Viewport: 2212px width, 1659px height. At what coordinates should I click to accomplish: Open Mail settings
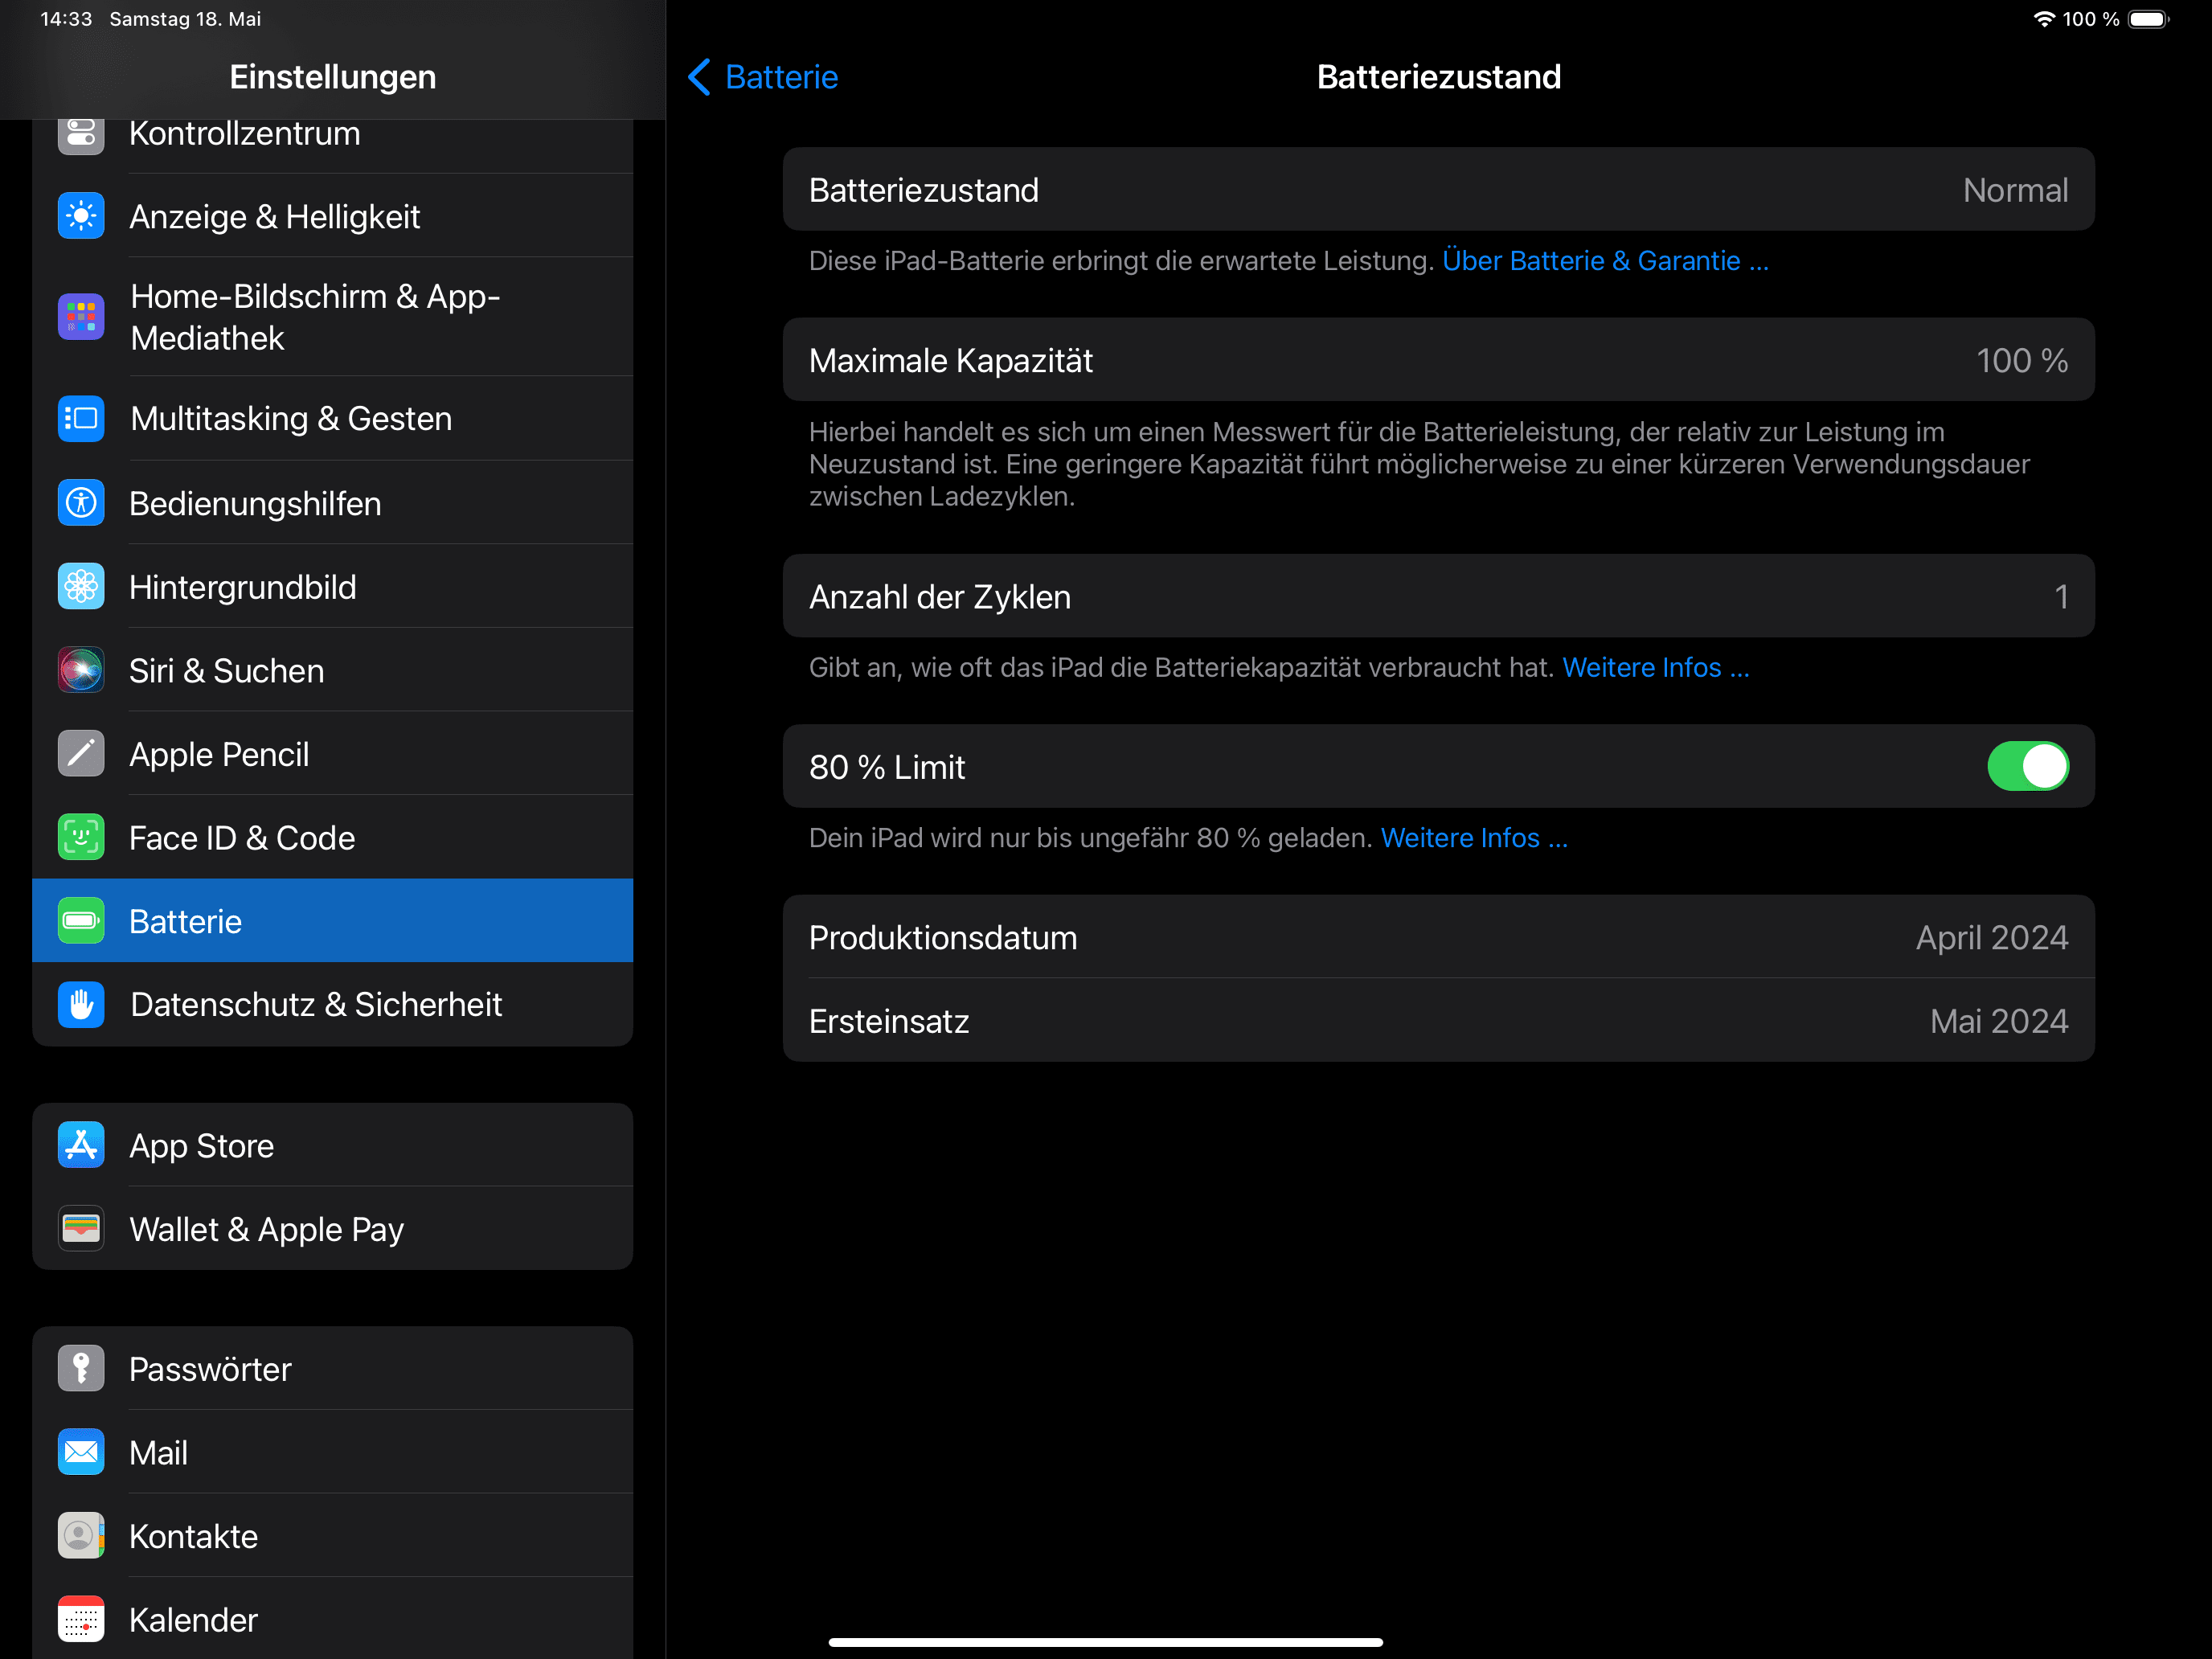pyautogui.click(x=332, y=1452)
